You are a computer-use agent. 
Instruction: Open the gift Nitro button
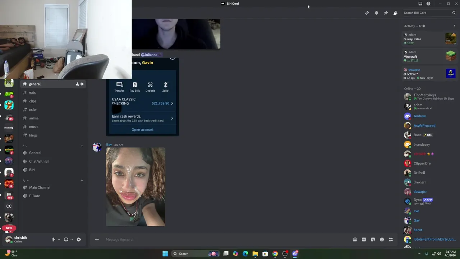(x=355, y=240)
